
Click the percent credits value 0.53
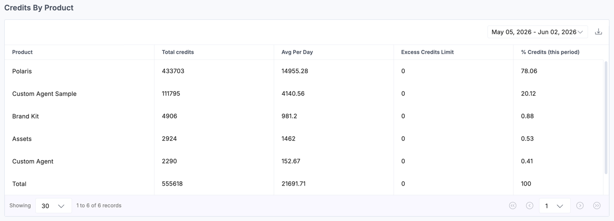click(x=527, y=139)
